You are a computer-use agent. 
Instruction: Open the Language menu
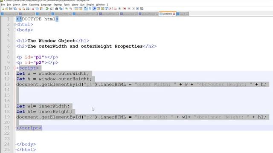46,5
